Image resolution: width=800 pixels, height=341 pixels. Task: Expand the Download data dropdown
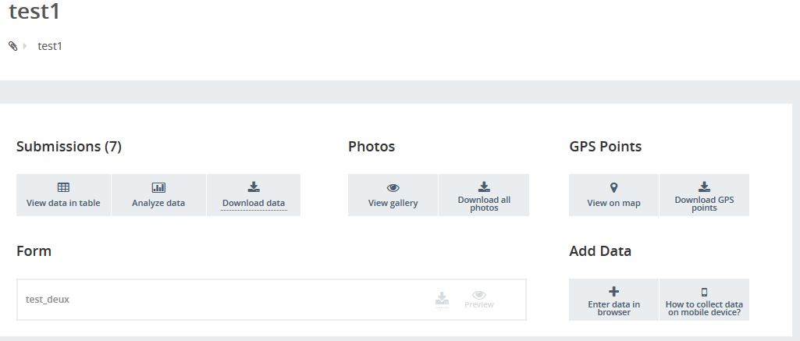pos(254,195)
